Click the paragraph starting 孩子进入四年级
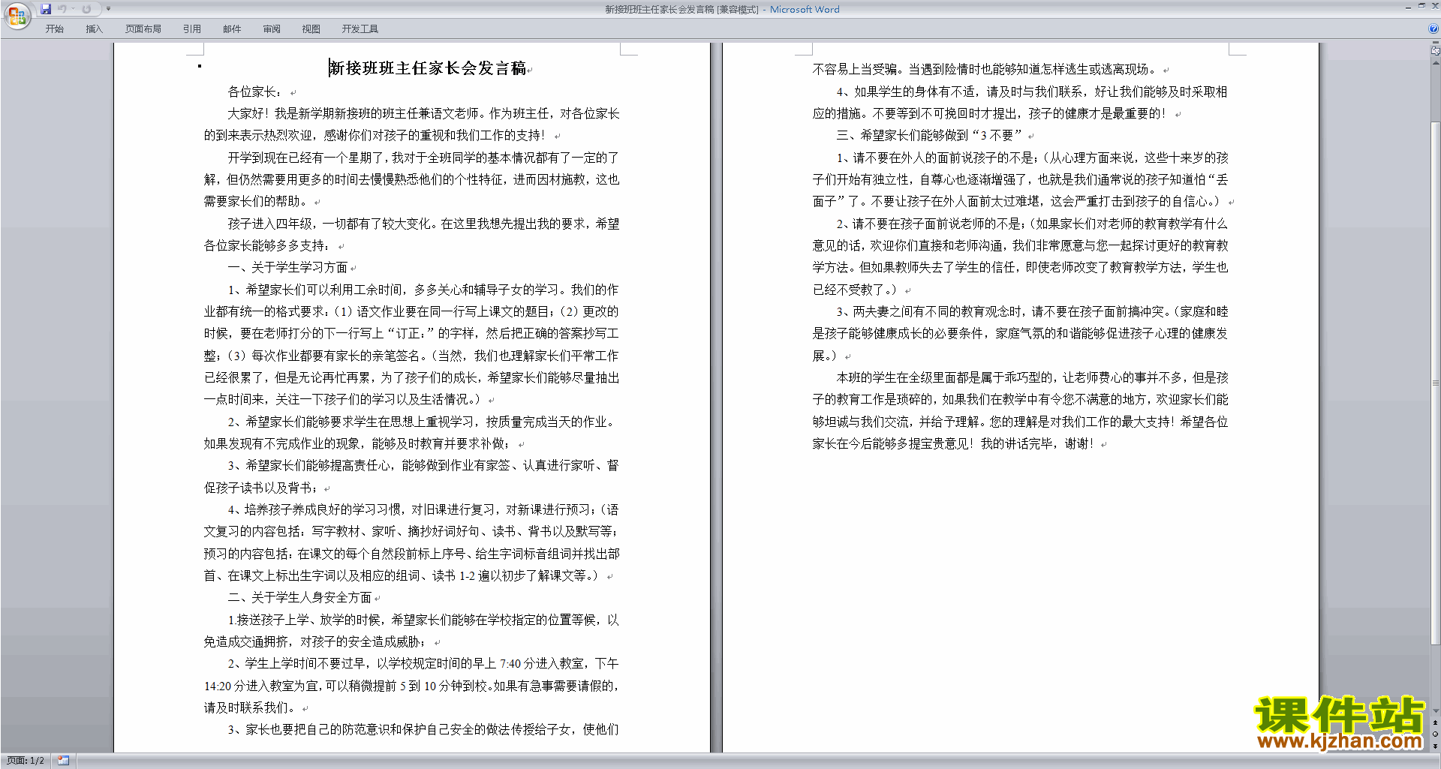The image size is (1441, 769). (411, 234)
